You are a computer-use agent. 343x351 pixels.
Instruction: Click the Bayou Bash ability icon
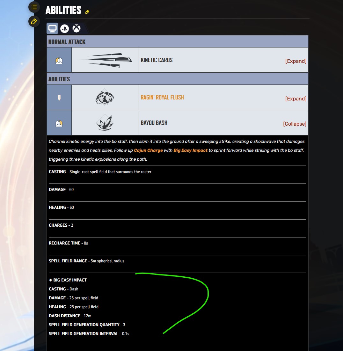pyautogui.click(x=105, y=122)
